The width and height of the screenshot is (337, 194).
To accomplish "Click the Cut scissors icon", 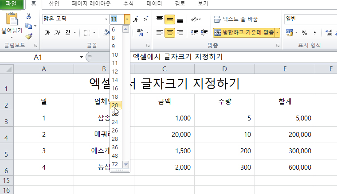I will (28, 16).
